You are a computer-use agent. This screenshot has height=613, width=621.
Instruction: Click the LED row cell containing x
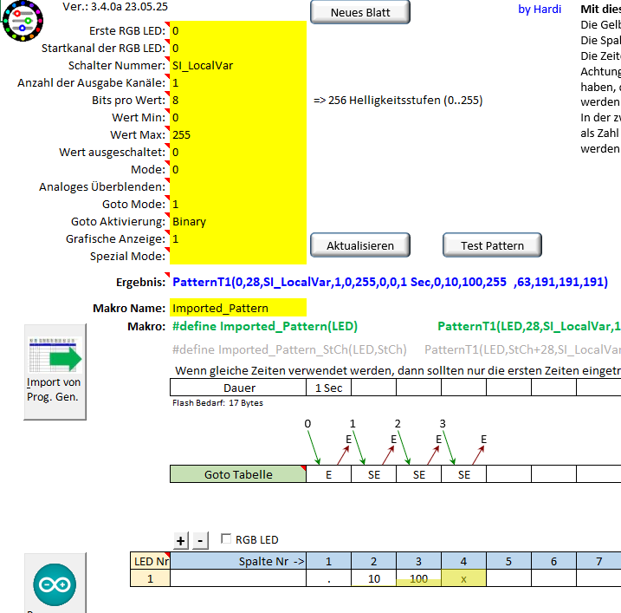(x=463, y=578)
